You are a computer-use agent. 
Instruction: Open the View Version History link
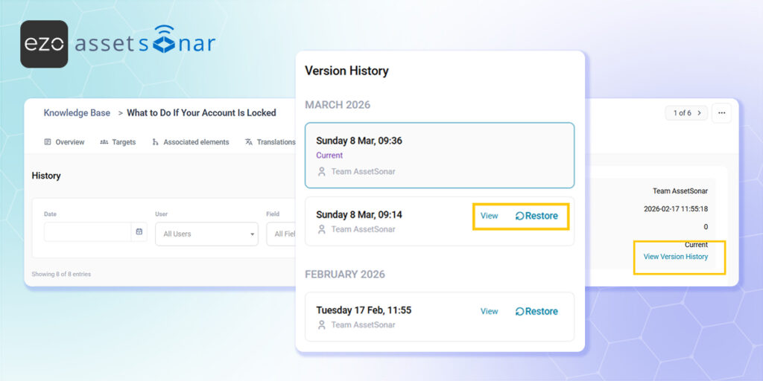675,257
